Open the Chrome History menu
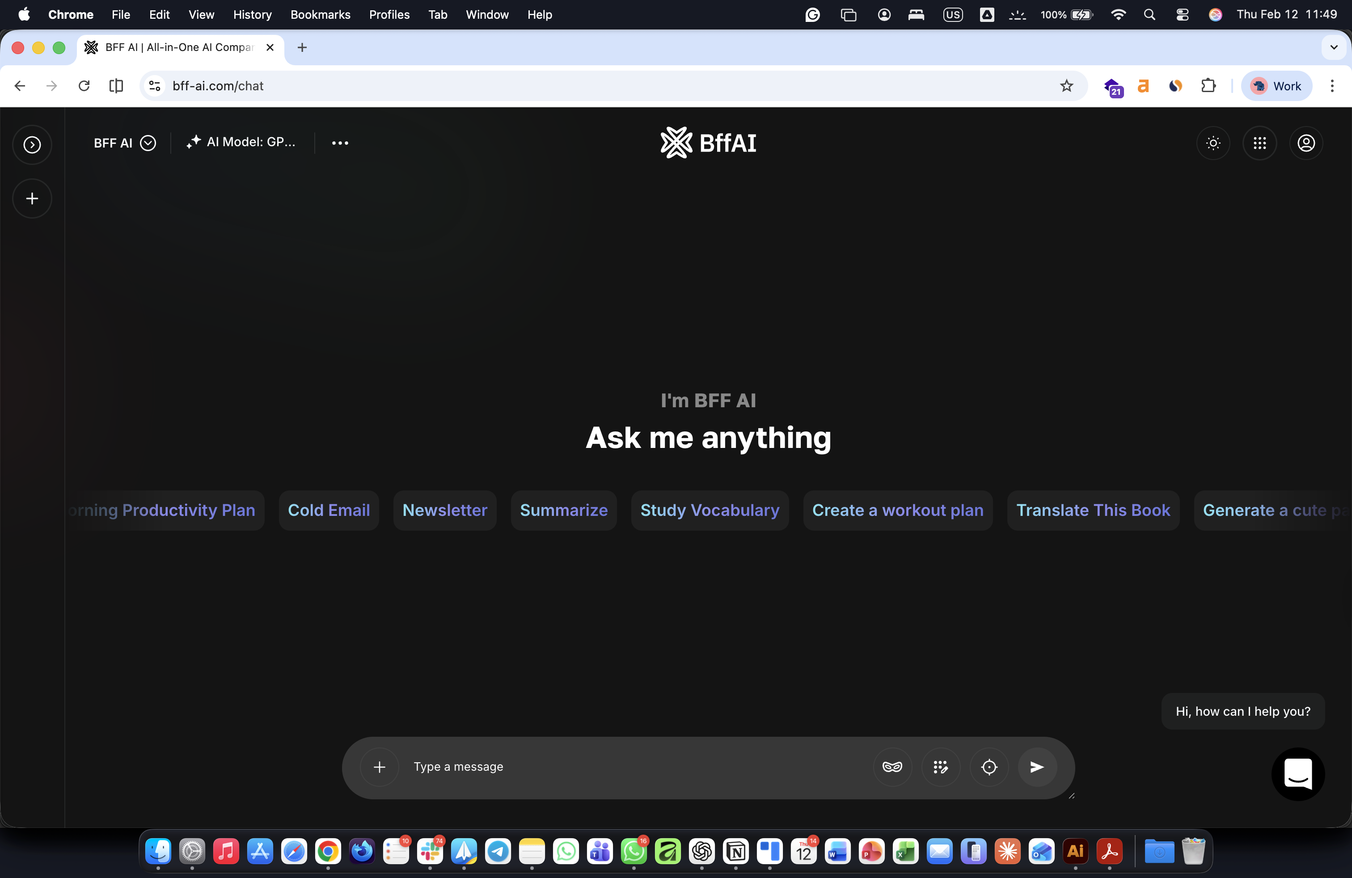1352x878 pixels. 252,14
